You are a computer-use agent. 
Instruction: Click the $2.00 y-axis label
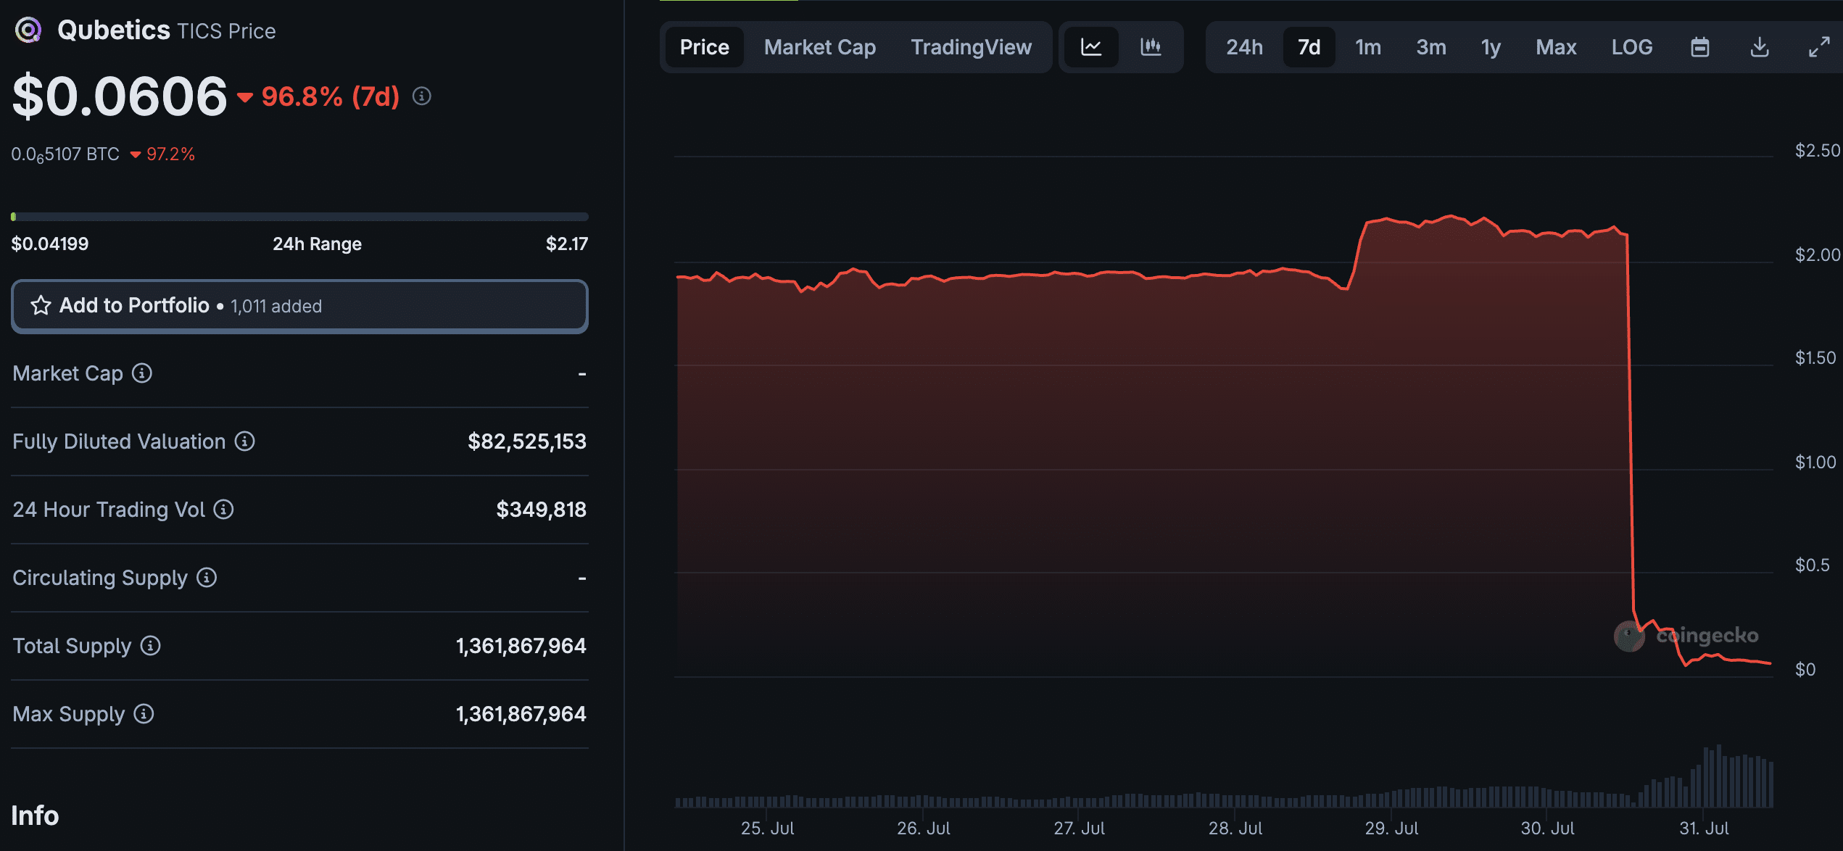1818,254
